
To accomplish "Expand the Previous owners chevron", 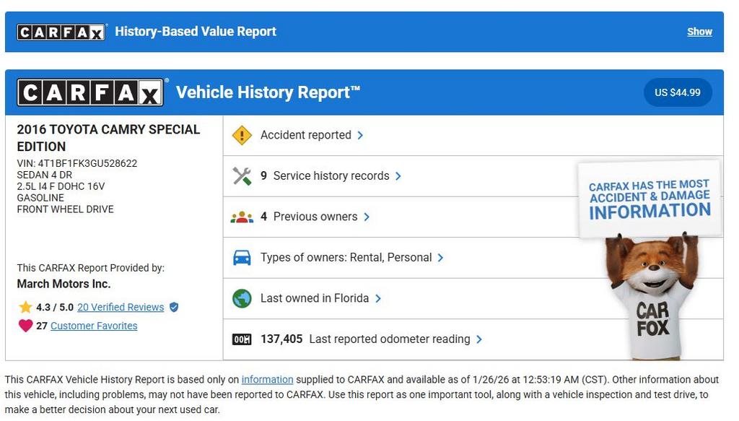I will 367,217.
